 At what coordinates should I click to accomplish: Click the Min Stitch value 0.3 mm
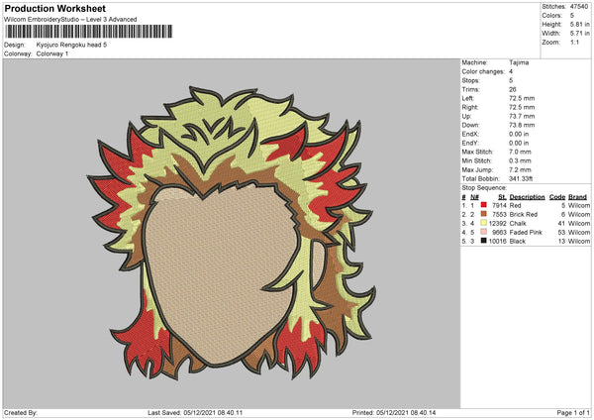(x=520, y=160)
